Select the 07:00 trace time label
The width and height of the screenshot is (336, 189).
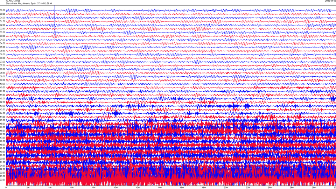click(x=2, y=62)
